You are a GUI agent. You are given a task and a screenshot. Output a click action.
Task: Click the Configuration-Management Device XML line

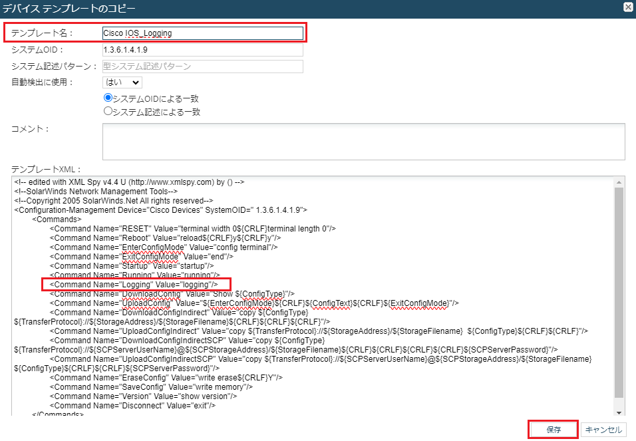tap(160, 210)
